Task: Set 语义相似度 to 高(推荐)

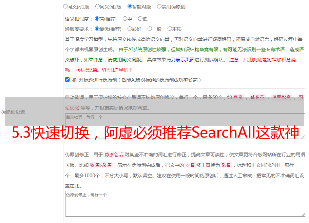Action: point(97,19)
